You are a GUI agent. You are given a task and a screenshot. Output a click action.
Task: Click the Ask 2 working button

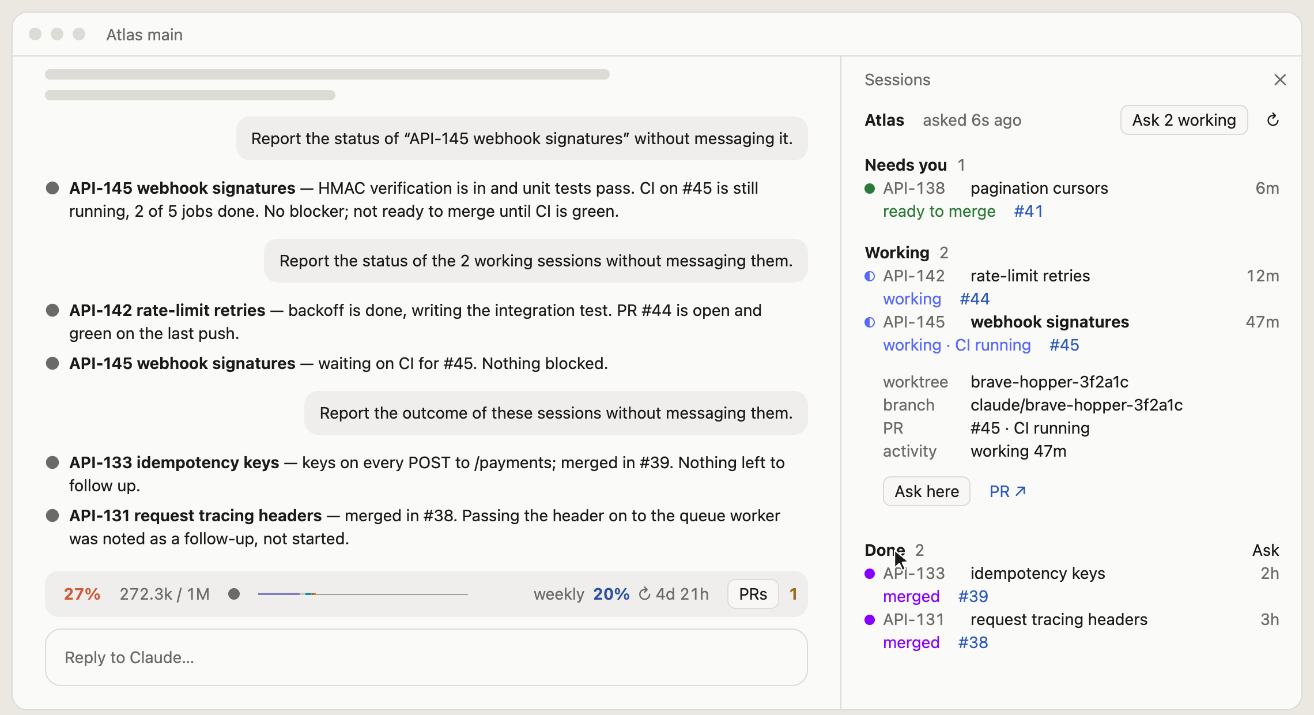click(x=1184, y=120)
